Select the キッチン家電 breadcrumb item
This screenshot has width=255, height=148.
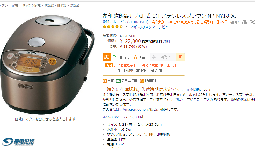pyautogui.click(x=31, y=5)
